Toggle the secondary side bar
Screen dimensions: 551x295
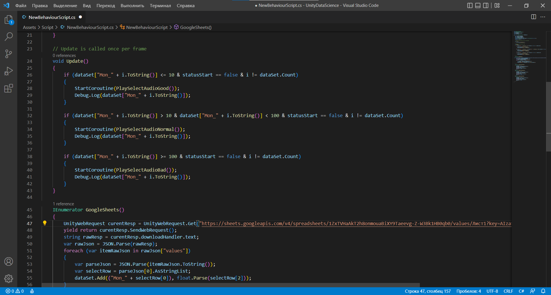click(x=486, y=5)
